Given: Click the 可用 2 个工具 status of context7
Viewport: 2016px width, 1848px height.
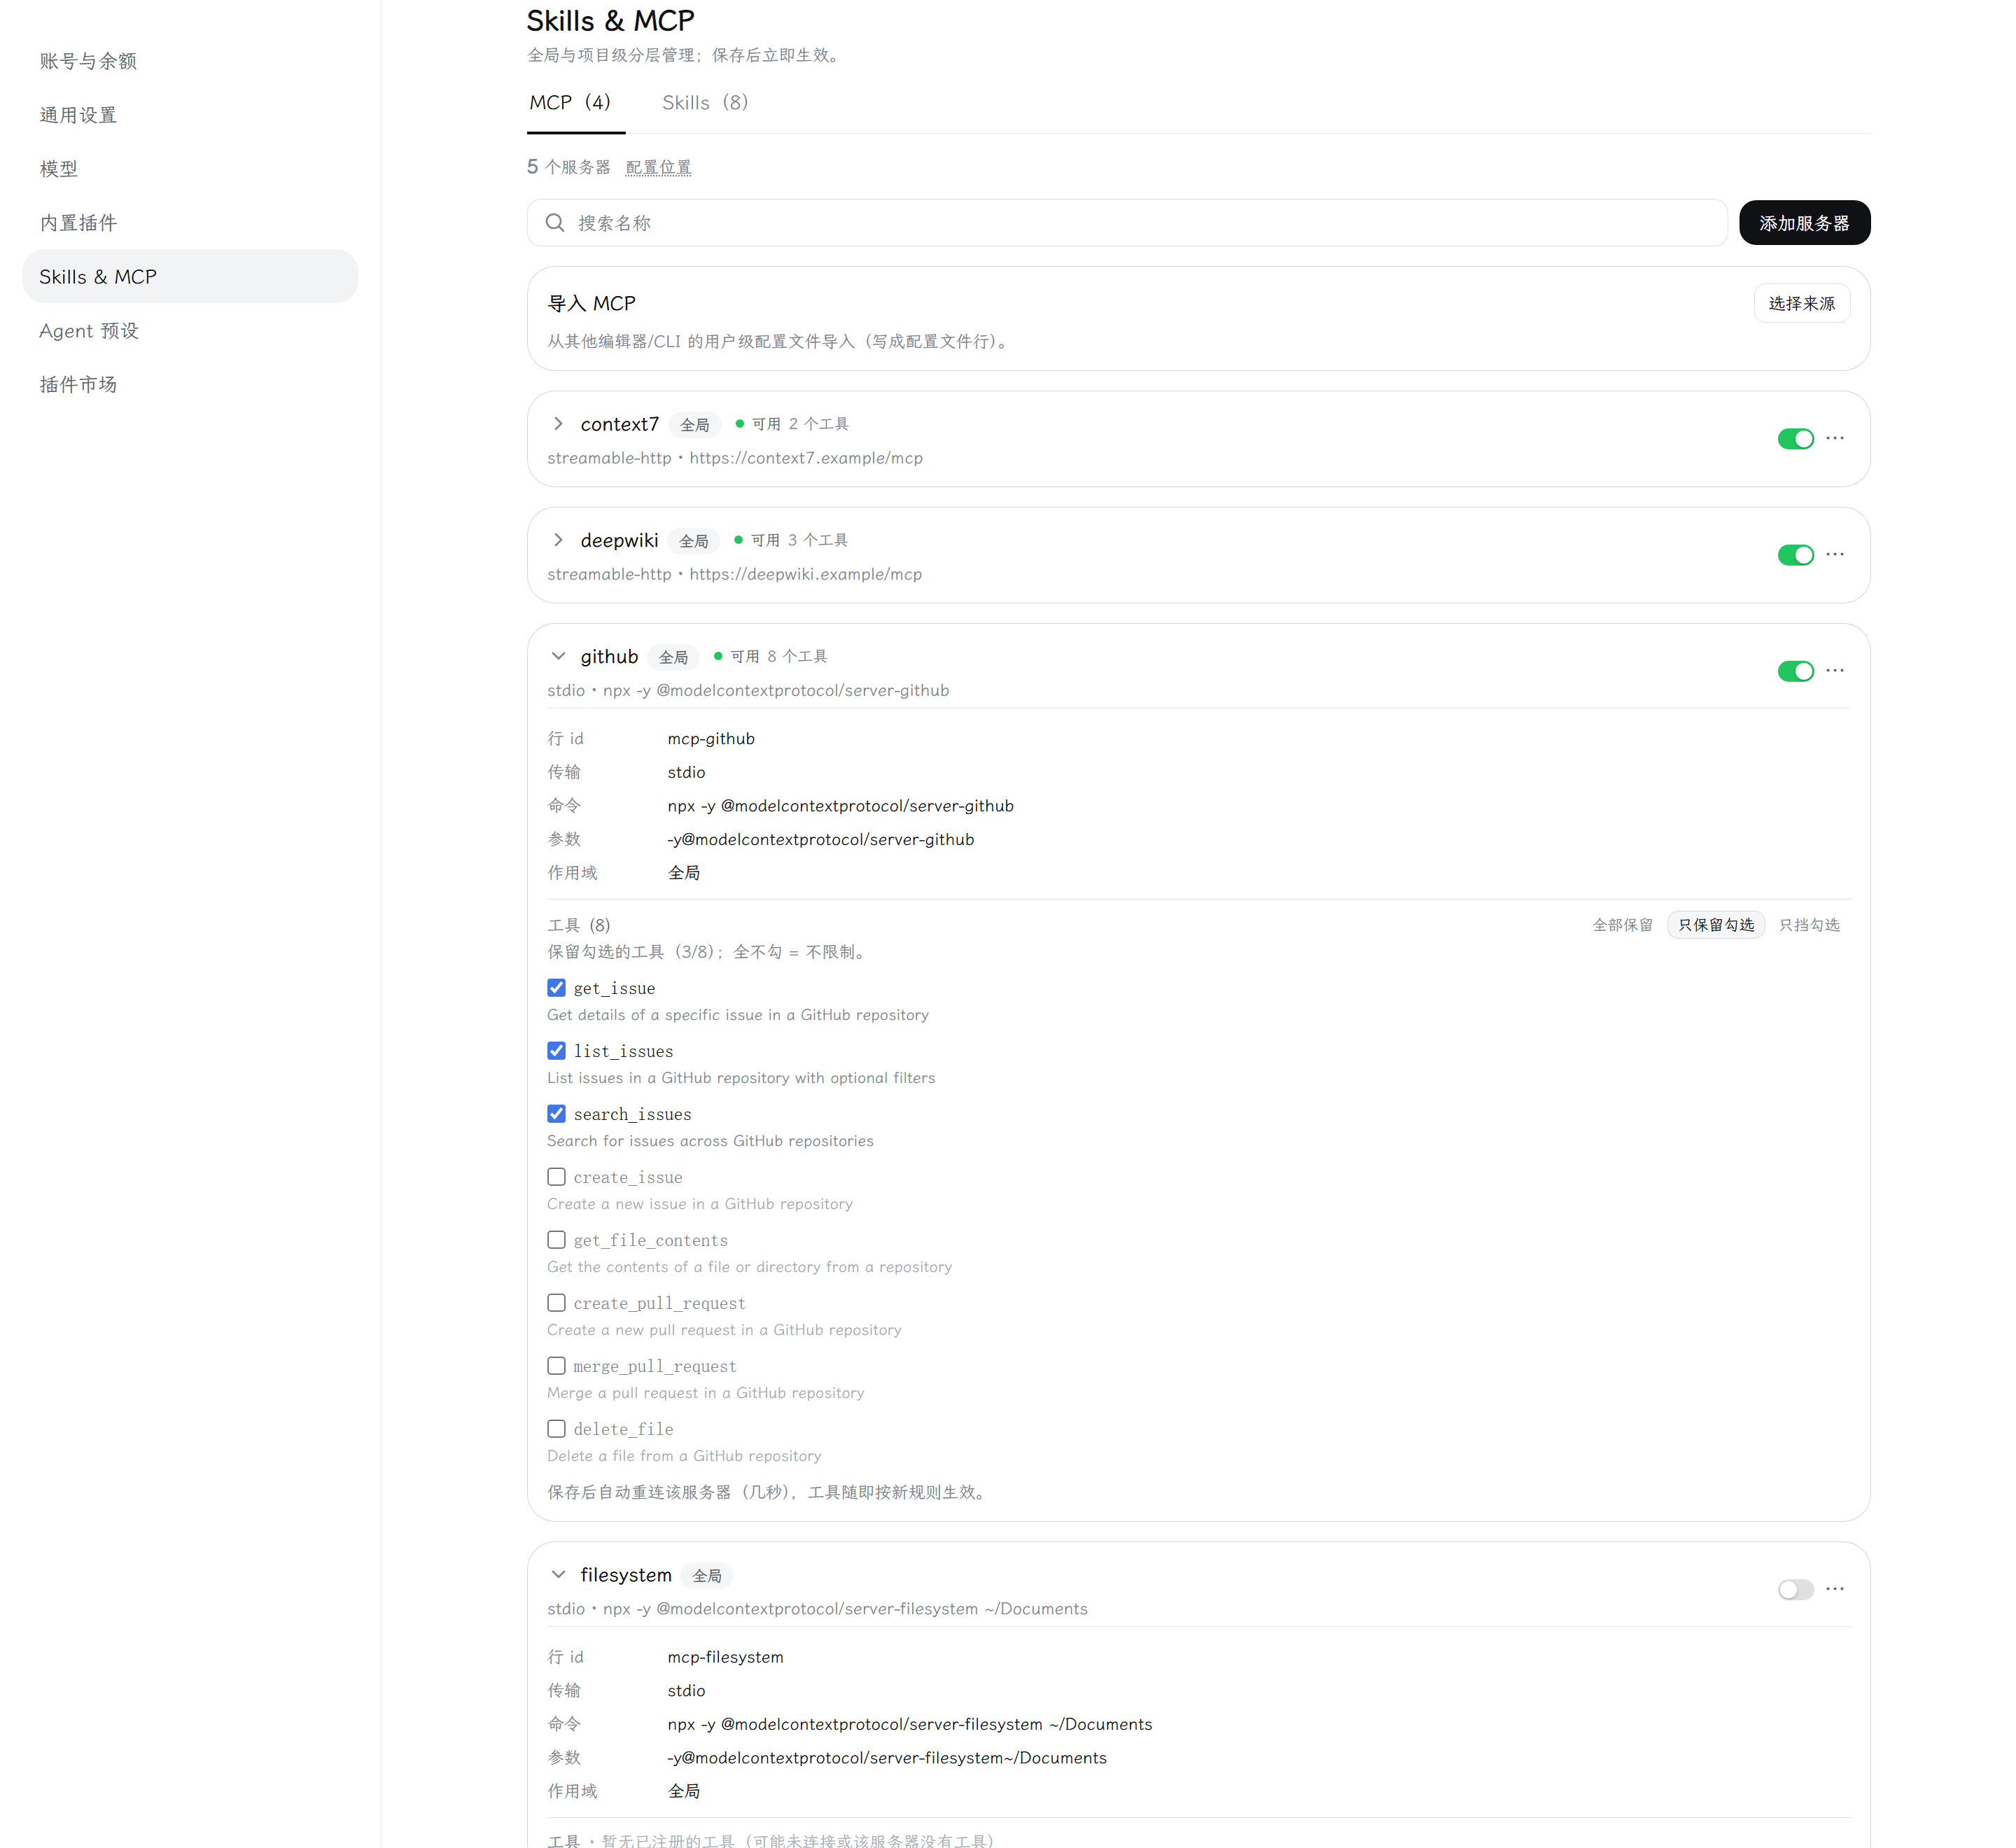Looking at the screenshot, I should pos(792,424).
